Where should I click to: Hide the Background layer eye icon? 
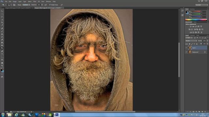[x=186, y=52]
